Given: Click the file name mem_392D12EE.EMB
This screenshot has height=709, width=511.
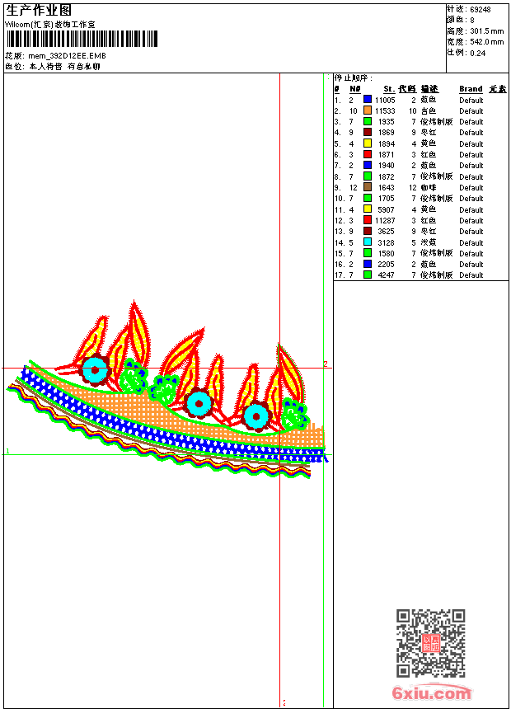Looking at the screenshot, I should tap(67, 56).
